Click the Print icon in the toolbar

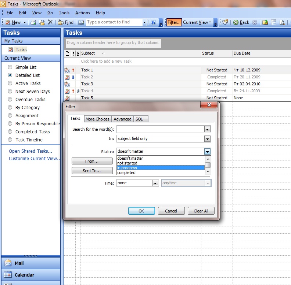pyautogui.click(x=33, y=22)
